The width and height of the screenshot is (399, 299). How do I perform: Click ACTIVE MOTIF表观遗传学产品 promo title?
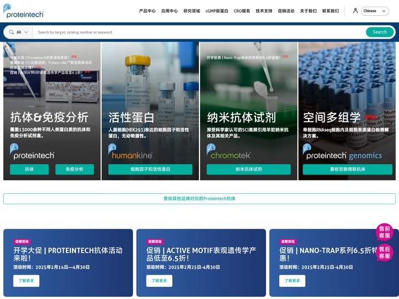[x=201, y=254]
